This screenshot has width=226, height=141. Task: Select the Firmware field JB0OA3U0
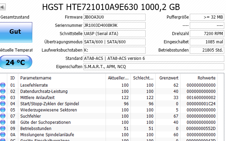pos(115,17)
